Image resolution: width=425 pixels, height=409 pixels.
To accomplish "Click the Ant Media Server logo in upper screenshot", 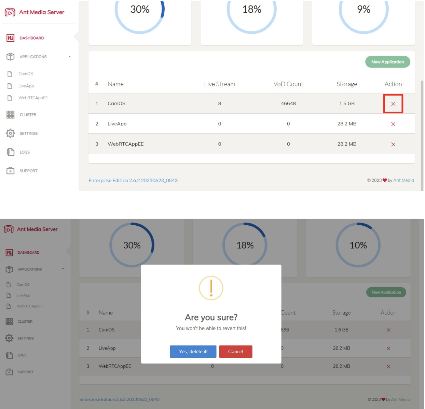I will coord(10,12).
